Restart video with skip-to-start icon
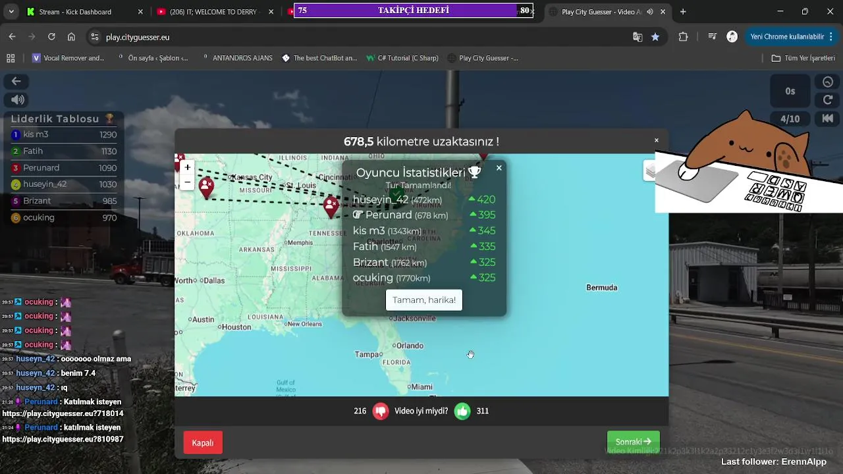Image resolution: width=843 pixels, height=474 pixels. tap(828, 119)
